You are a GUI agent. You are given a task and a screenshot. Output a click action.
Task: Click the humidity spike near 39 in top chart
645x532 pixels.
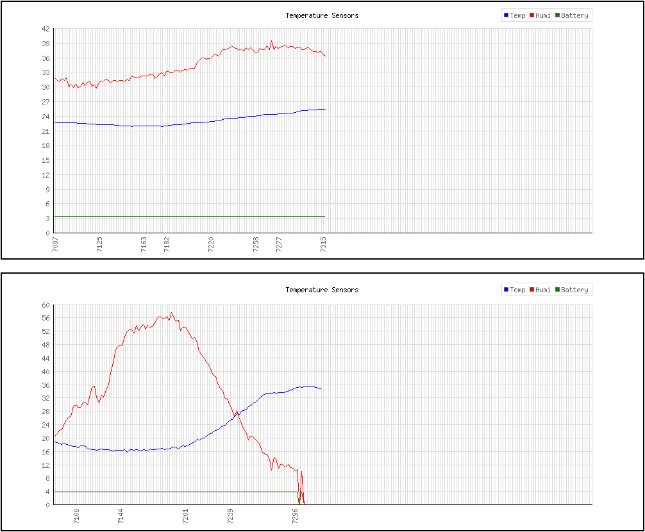coord(271,41)
